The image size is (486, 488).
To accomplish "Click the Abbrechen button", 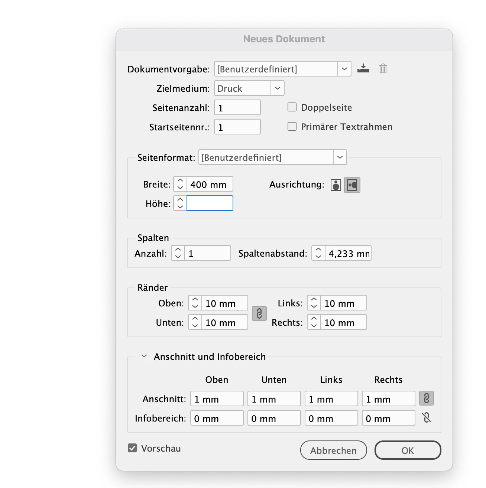I will (334, 450).
